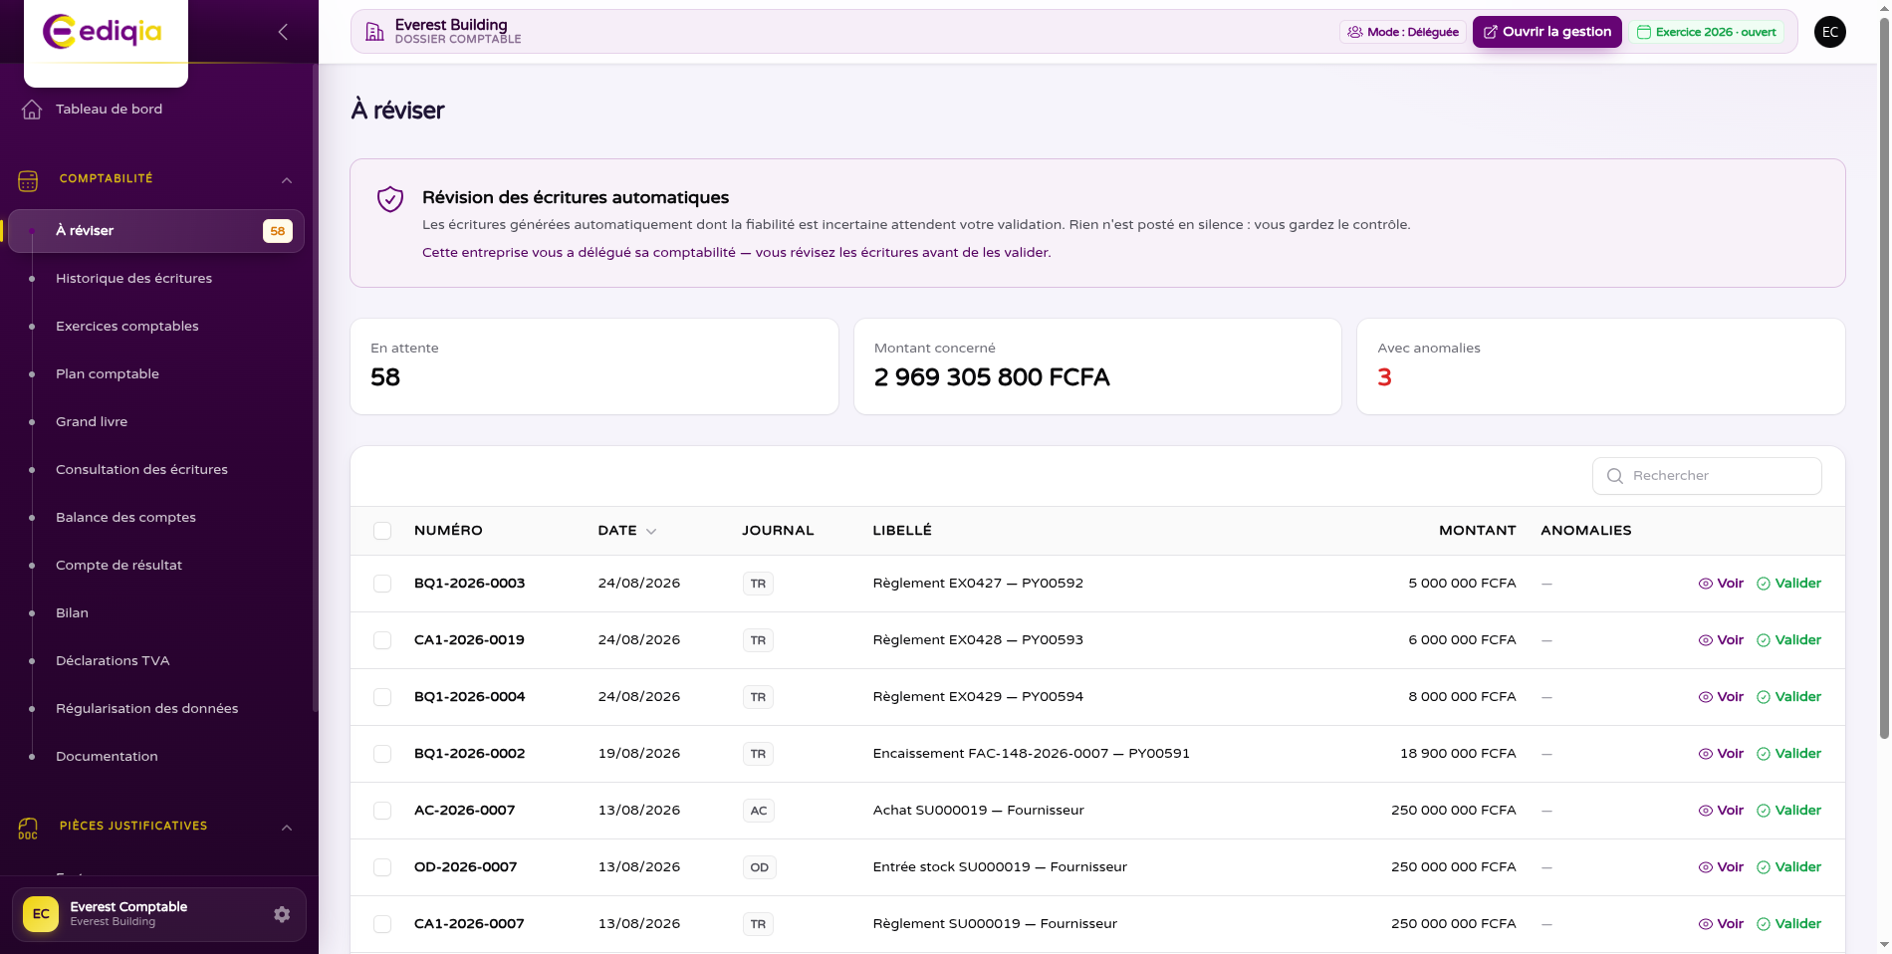Screen dimensions: 1892x954
Task: Click the Comptabilité calculator icon
Action: click(x=28, y=181)
